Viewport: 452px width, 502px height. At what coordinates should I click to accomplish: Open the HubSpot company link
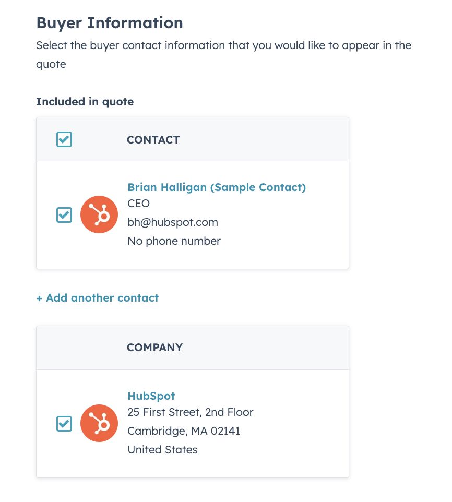151,396
